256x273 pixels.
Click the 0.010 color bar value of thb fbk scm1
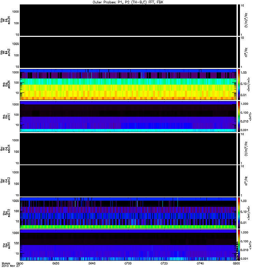click(244, 121)
